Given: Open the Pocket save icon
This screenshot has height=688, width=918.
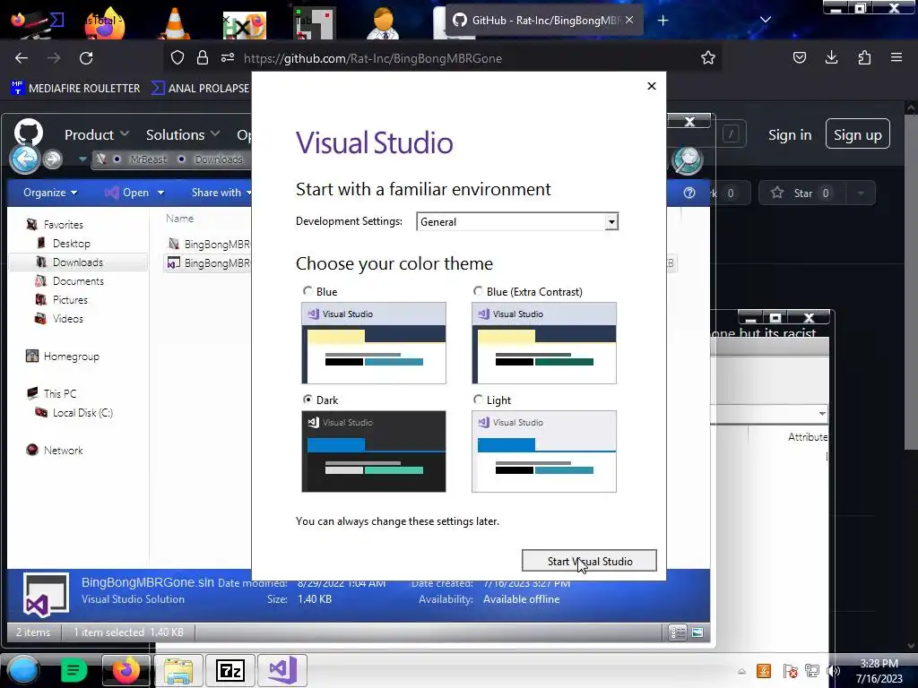Looking at the screenshot, I should tap(799, 57).
